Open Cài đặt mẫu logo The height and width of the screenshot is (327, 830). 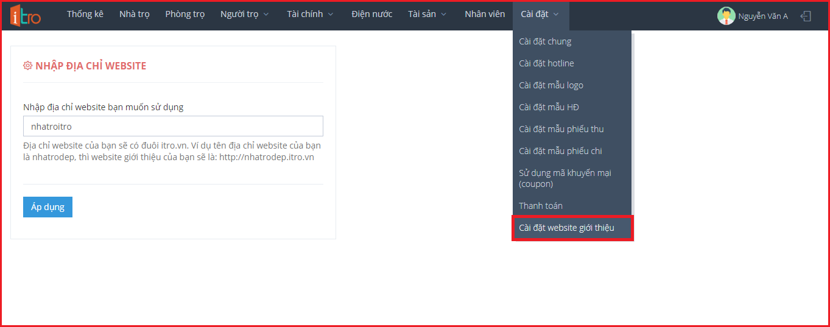pyautogui.click(x=551, y=85)
